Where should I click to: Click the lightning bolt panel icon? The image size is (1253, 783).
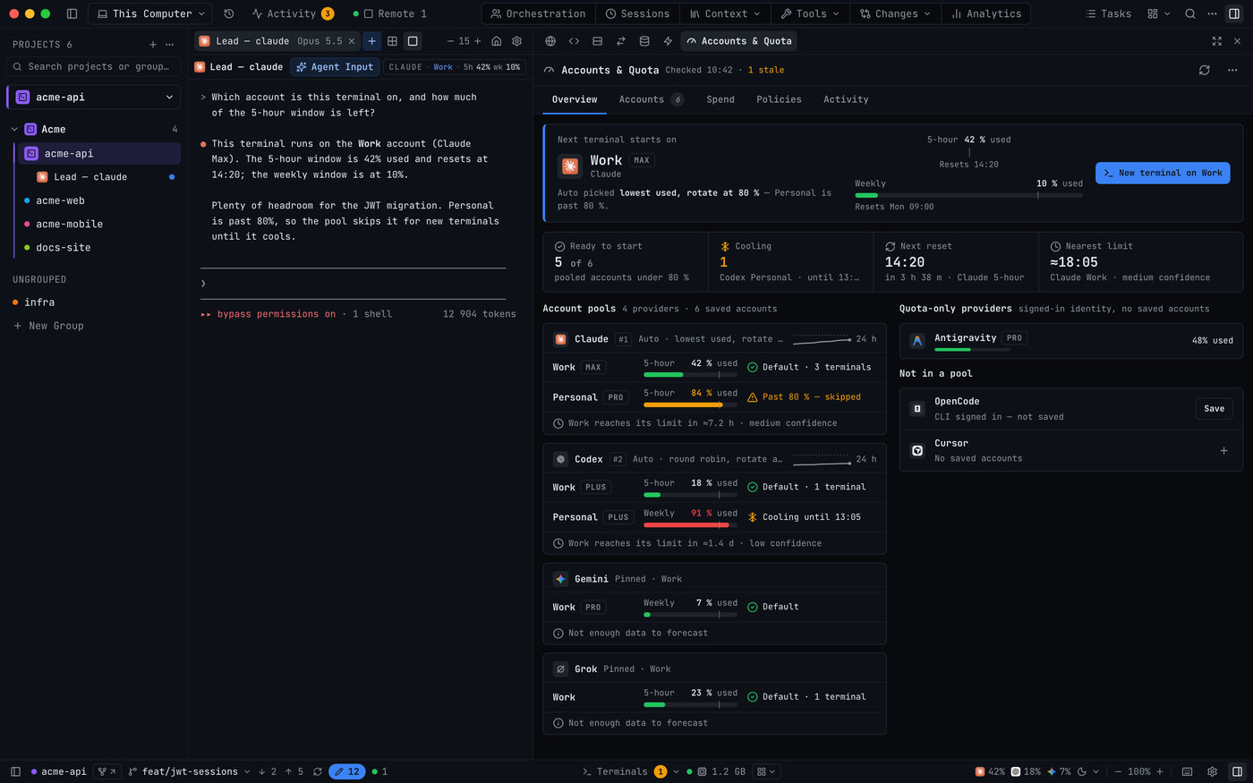(x=668, y=41)
